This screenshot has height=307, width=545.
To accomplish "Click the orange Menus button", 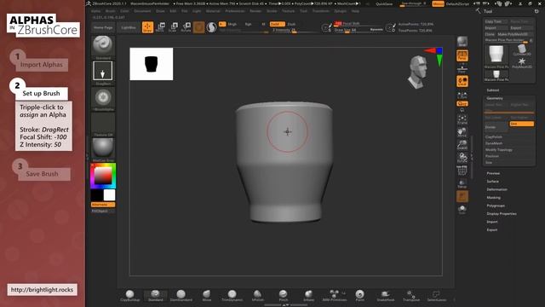I will point(438,3).
